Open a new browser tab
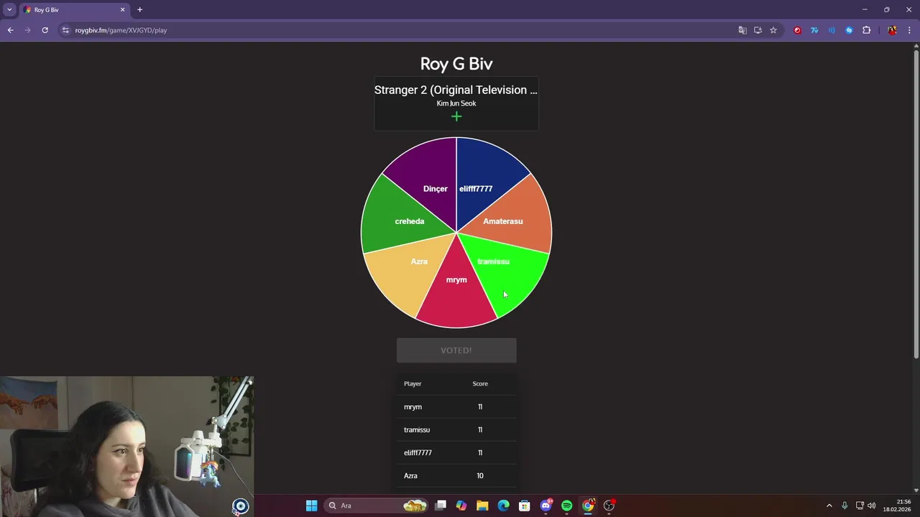This screenshot has height=517, width=920. [139, 9]
